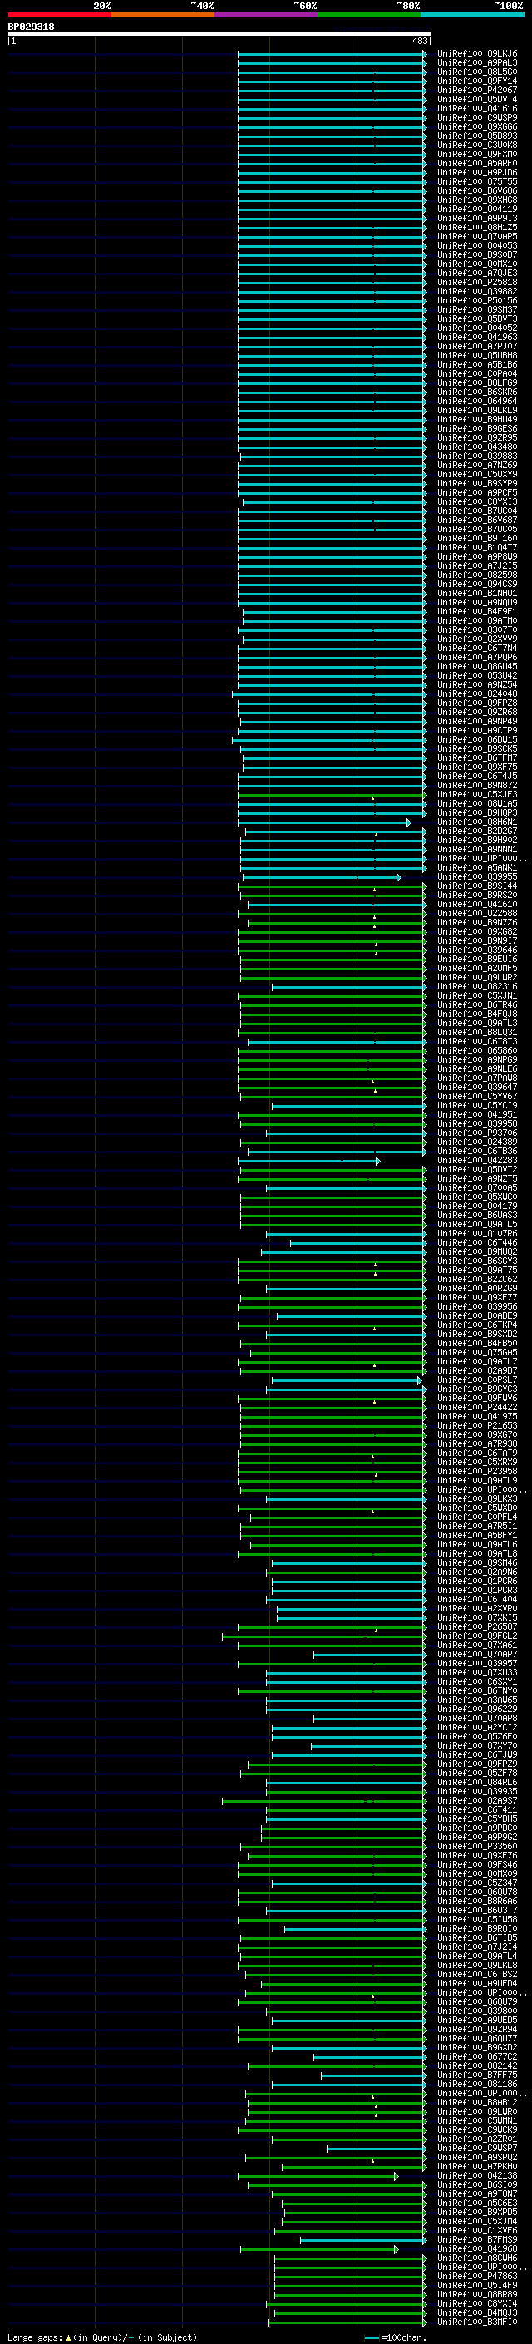Click the UniRef100_B4FQJ8 label

pyautogui.click(x=476, y=1014)
